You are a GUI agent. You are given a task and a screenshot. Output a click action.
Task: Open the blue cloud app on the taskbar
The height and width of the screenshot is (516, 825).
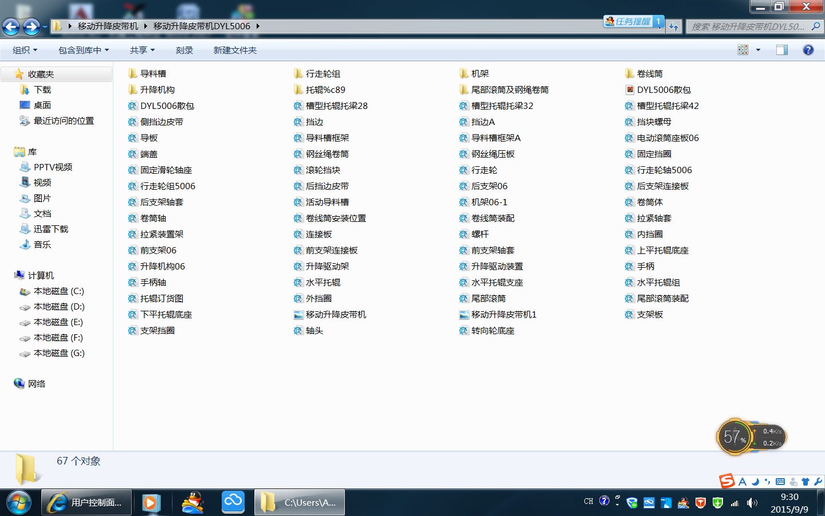point(233,502)
